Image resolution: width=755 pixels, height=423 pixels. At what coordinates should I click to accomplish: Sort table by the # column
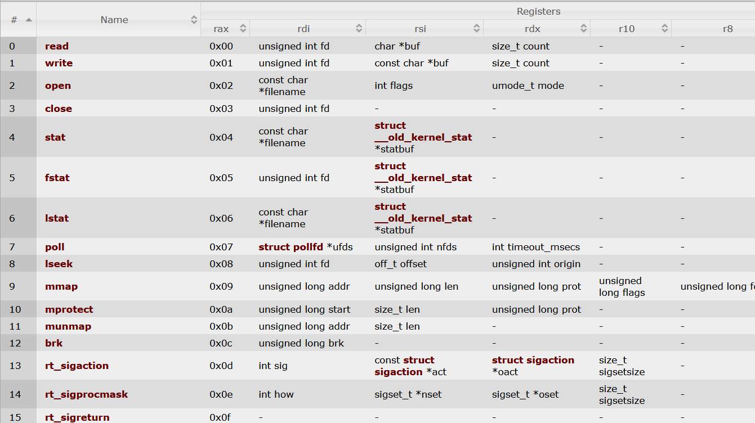click(x=19, y=20)
